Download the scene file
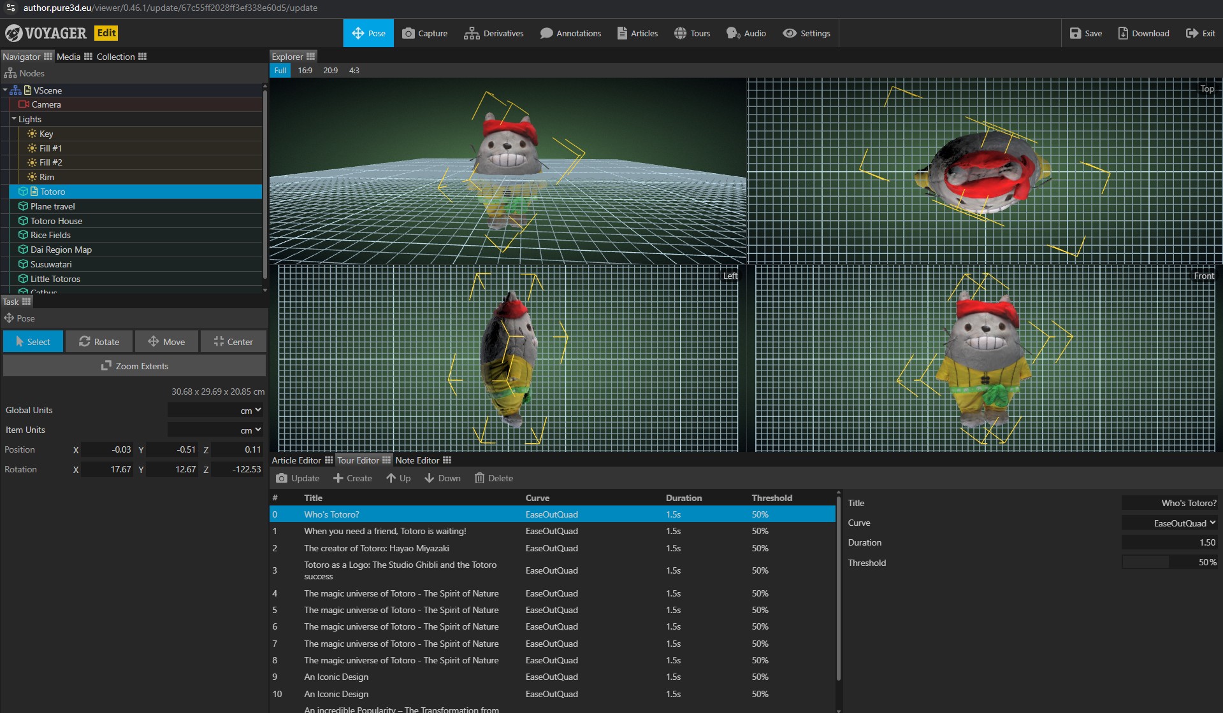Screen dimensions: 1223x713 tap(1143, 33)
